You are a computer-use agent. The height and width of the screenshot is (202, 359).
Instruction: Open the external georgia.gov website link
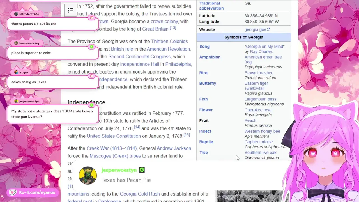[x=257, y=29]
